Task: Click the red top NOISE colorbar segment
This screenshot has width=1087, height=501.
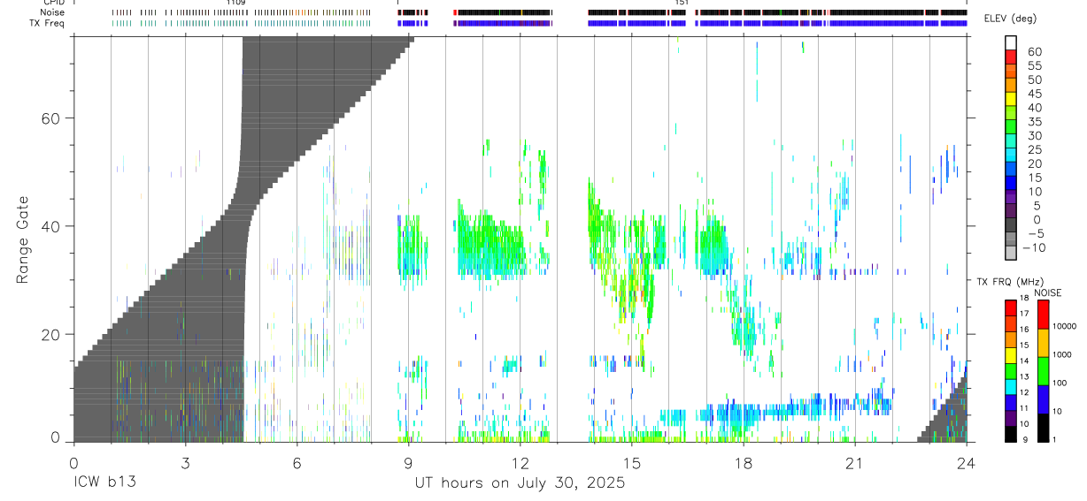Action: pyautogui.click(x=1044, y=314)
